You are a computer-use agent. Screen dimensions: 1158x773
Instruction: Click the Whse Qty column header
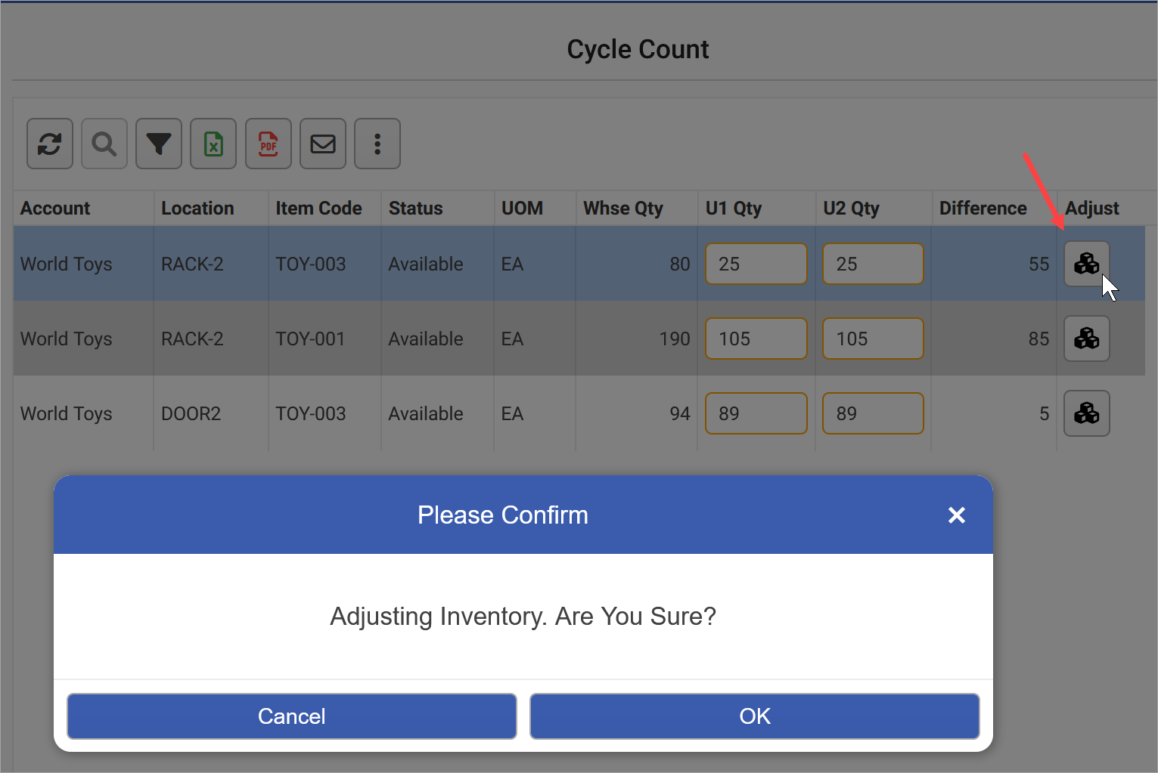(622, 208)
